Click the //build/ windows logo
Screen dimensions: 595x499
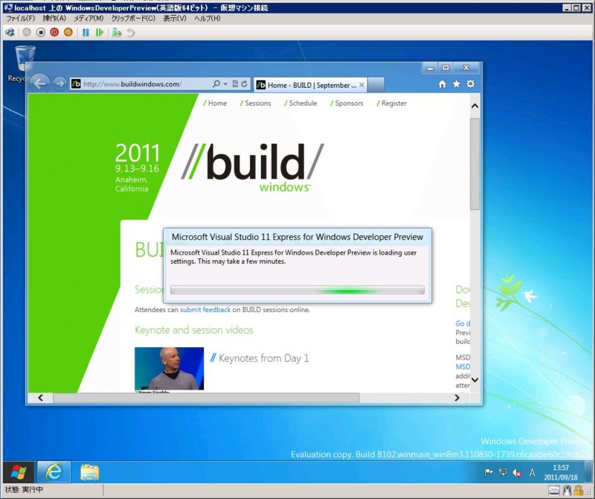click(252, 167)
